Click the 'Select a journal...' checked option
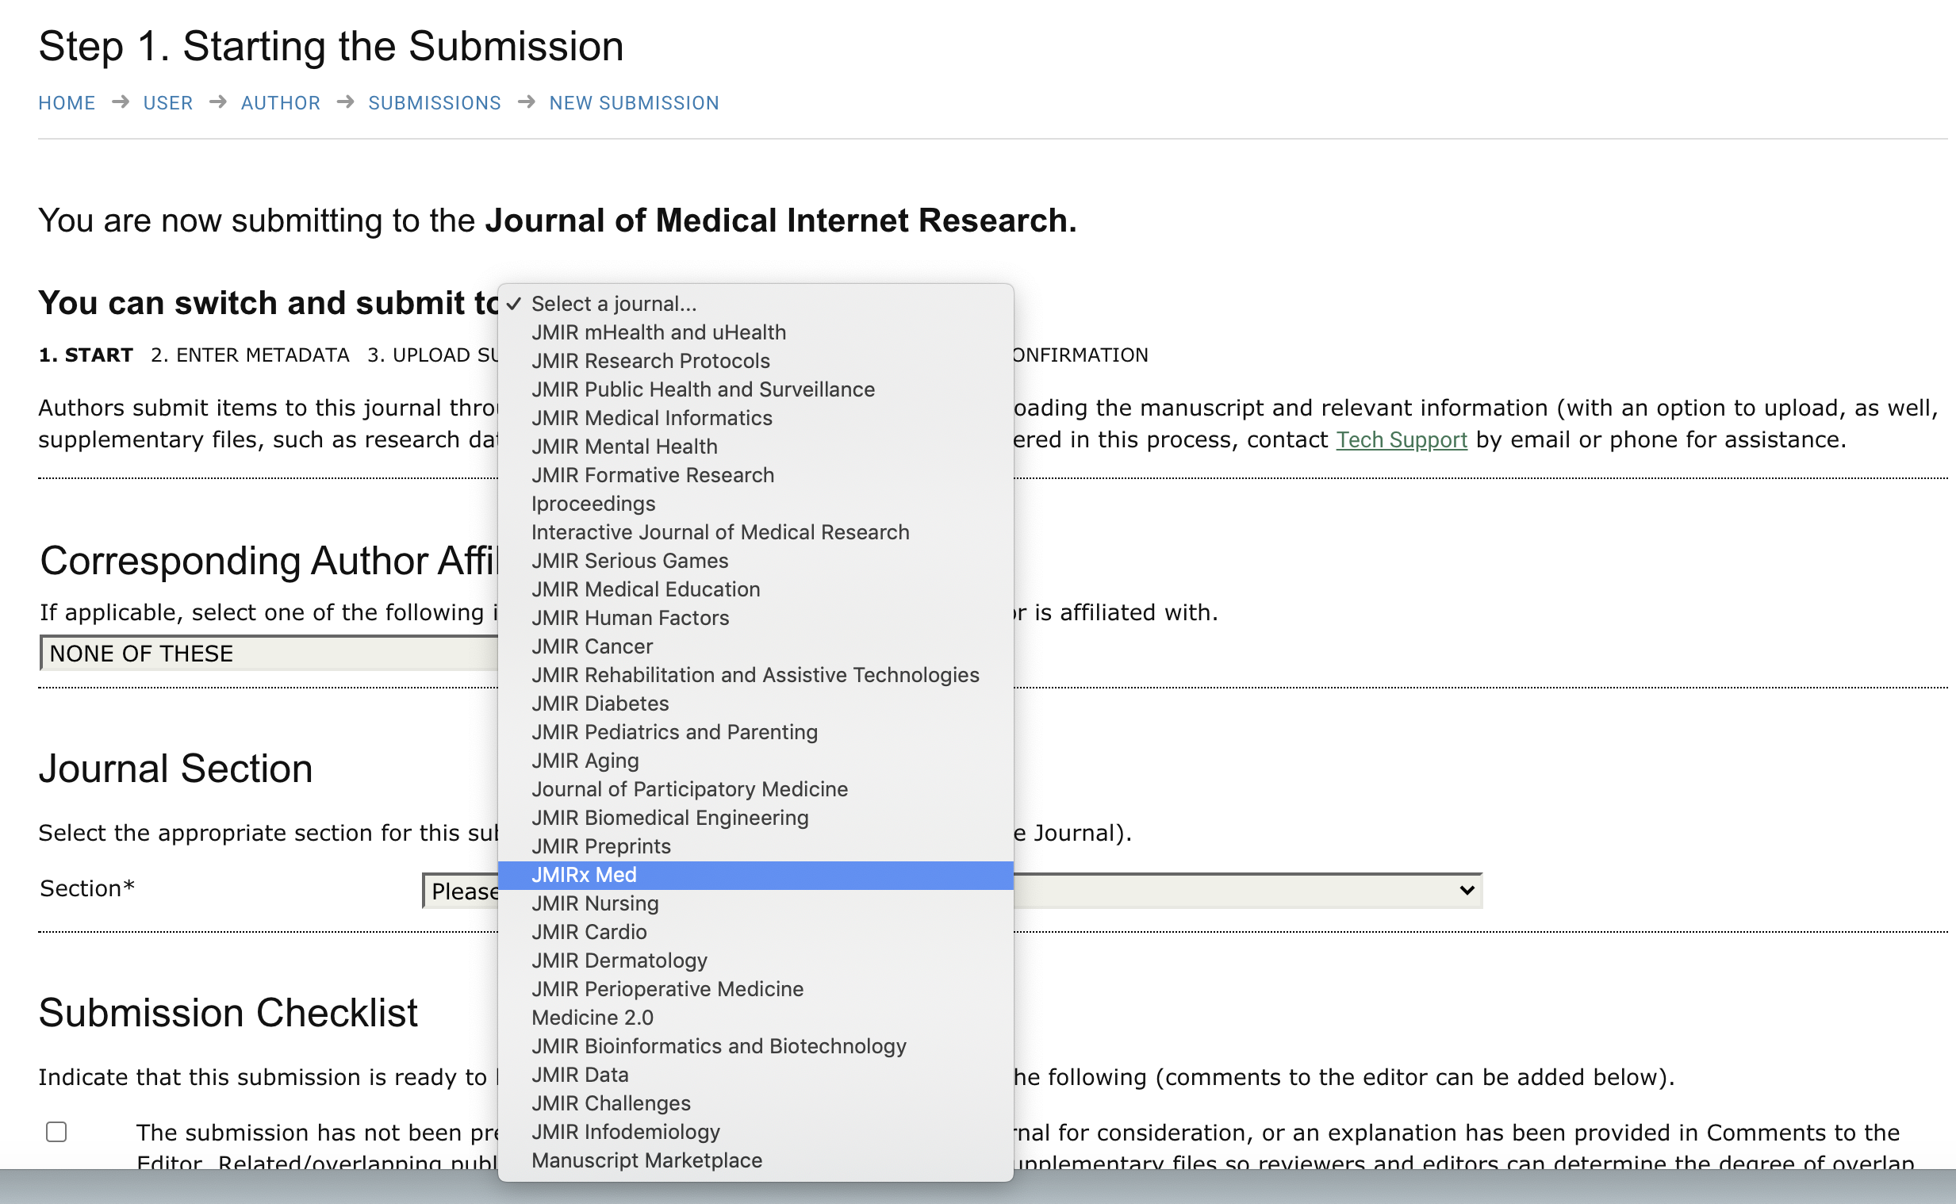Screen dimensions: 1956x1204 point(613,304)
